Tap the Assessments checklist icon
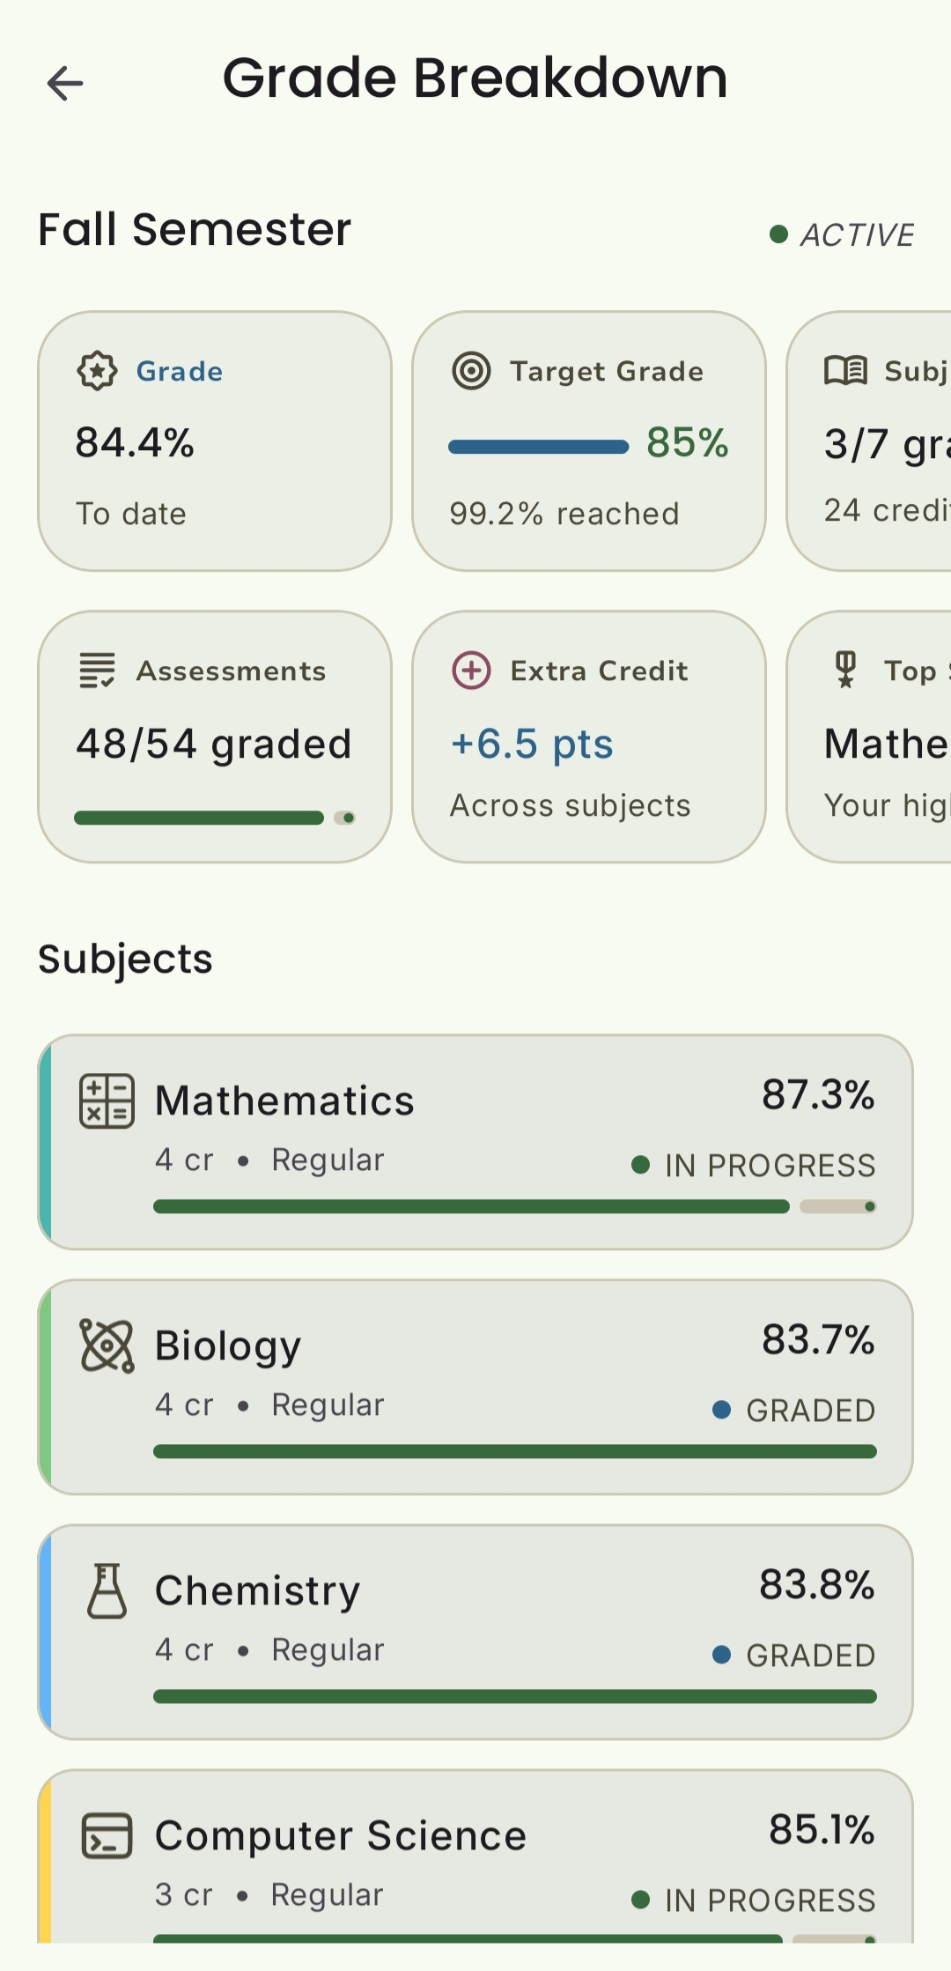951x1971 pixels. click(97, 671)
